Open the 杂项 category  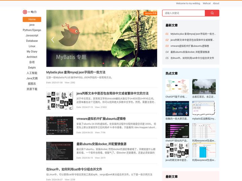point(32,62)
